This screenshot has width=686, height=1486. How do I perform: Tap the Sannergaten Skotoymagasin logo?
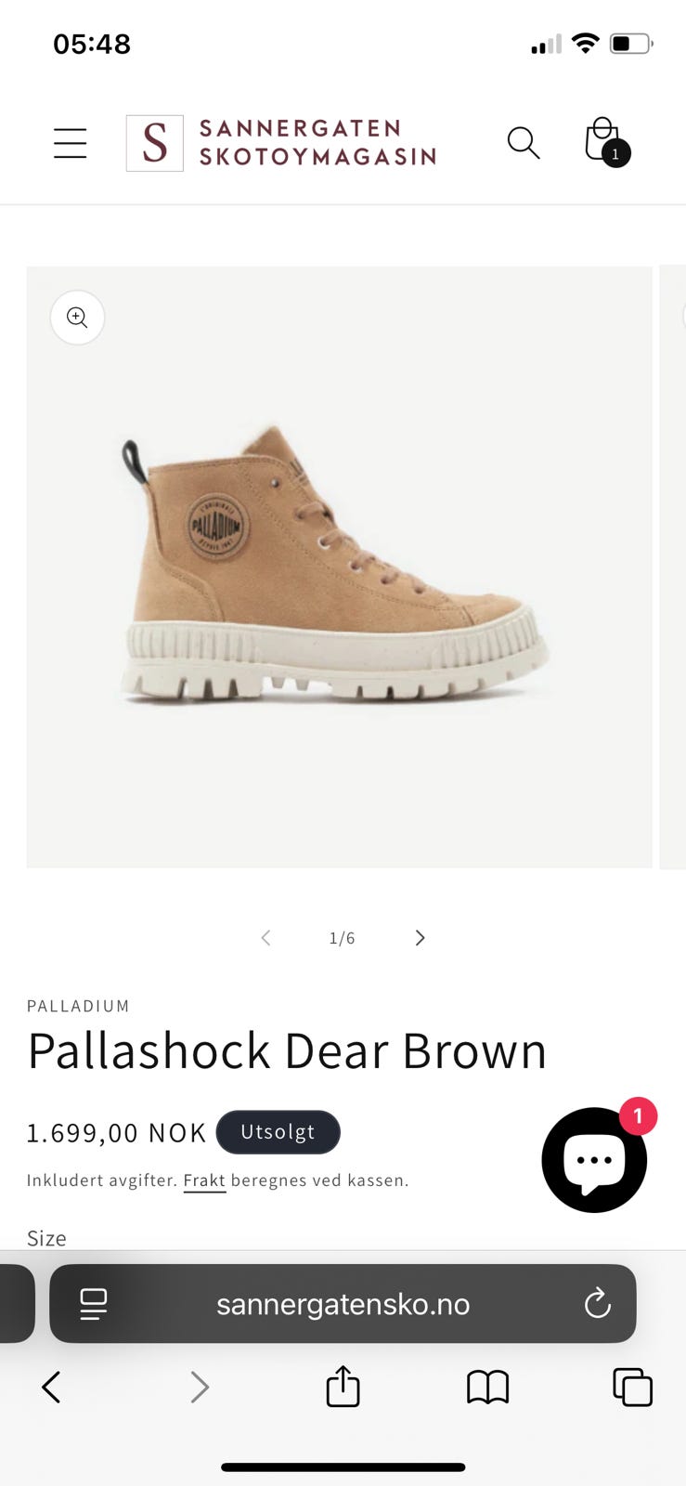(281, 143)
